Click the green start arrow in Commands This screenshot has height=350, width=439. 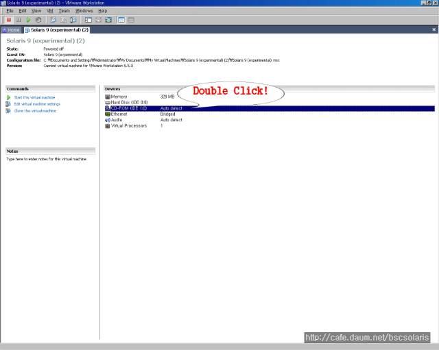9,97
